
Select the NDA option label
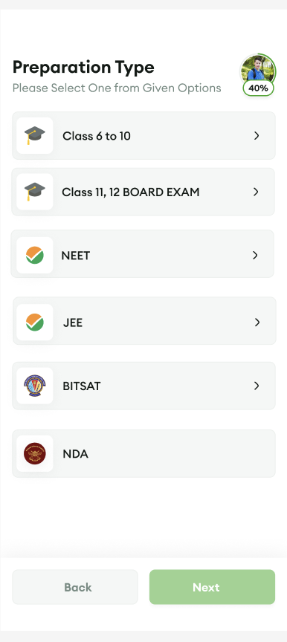pos(75,454)
